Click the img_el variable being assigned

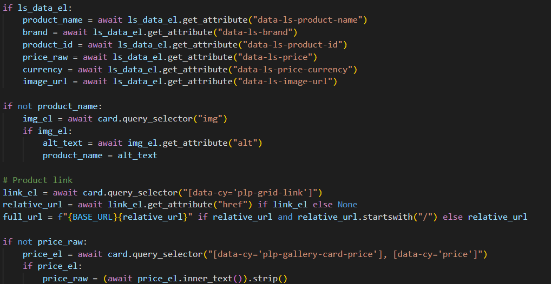pos(37,118)
